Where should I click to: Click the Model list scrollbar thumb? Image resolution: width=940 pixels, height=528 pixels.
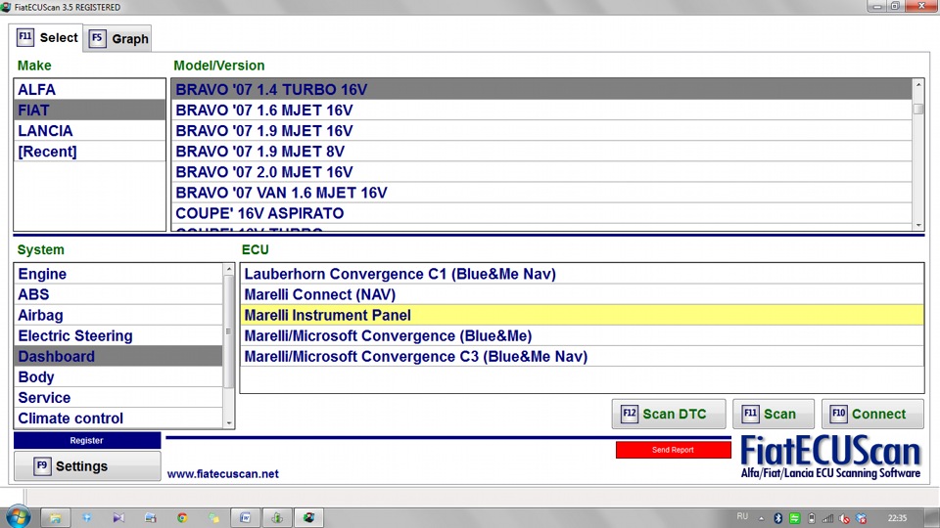click(917, 109)
